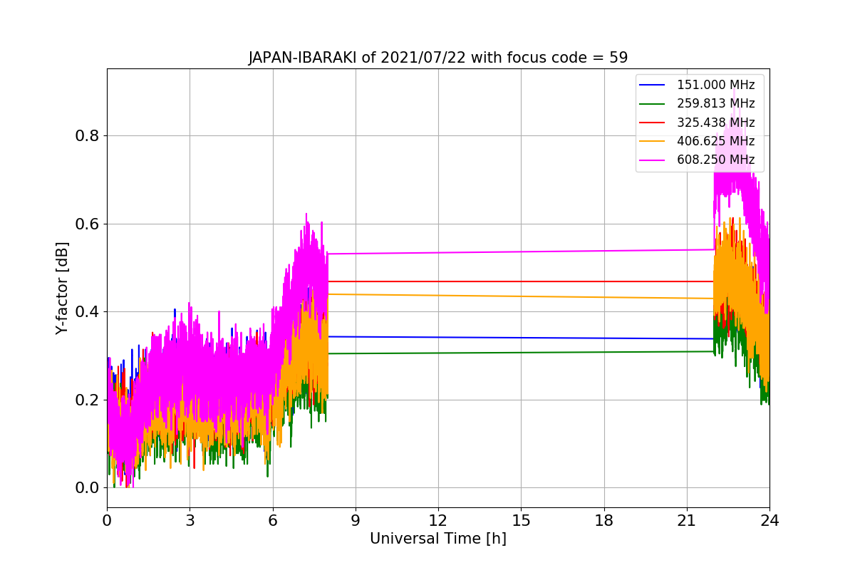
Task: Click the magenta line swatch in legend
Action: [x=653, y=160]
